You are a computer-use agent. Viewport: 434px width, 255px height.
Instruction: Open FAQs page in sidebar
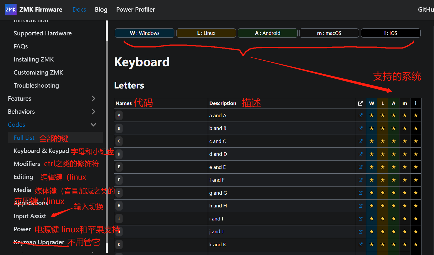point(21,46)
